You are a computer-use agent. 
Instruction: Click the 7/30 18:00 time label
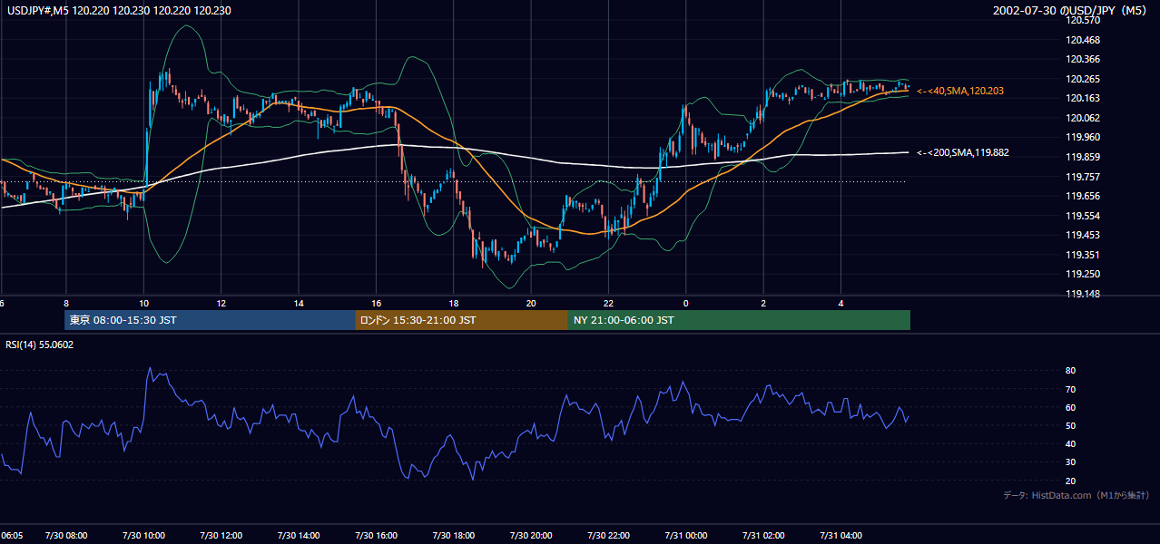(x=454, y=536)
